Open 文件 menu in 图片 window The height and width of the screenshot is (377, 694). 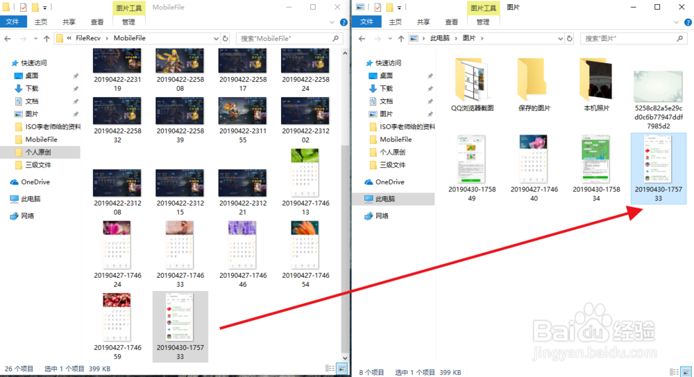click(367, 21)
